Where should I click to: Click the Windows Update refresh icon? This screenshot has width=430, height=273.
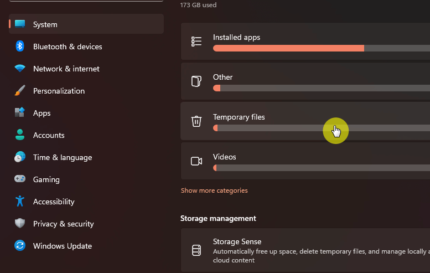[x=20, y=245]
